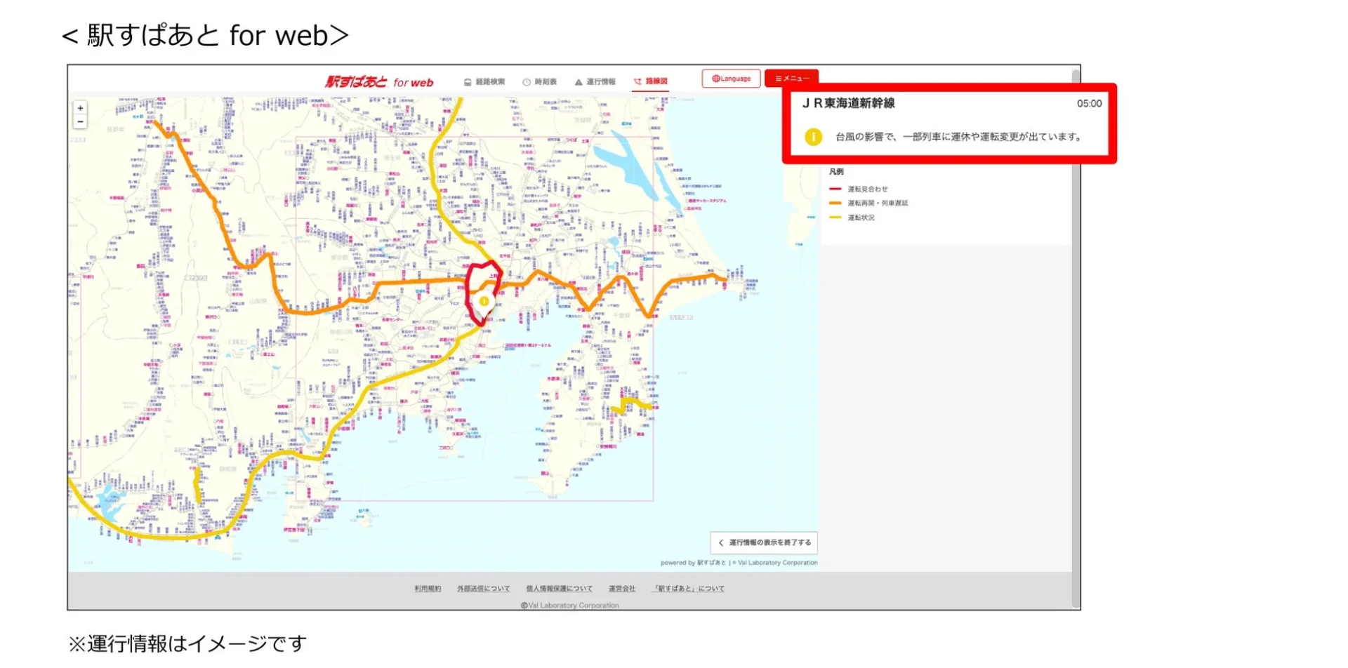Click the 運行情報 warning triangle icon
Screen dimensions: 1348x668
tap(579, 80)
